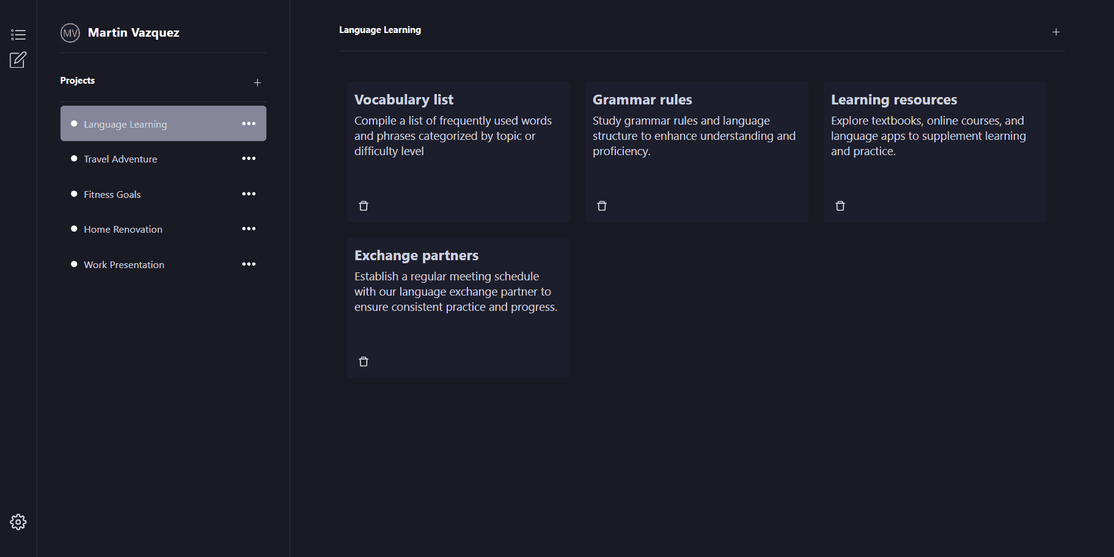Delete the Learning resources card via trash icon
The height and width of the screenshot is (557, 1114).
(840, 206)
